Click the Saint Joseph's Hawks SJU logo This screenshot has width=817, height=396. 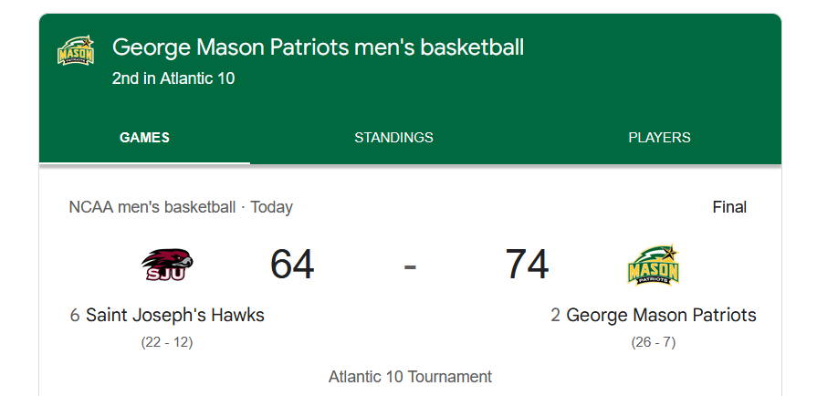(x=167, y=266)
